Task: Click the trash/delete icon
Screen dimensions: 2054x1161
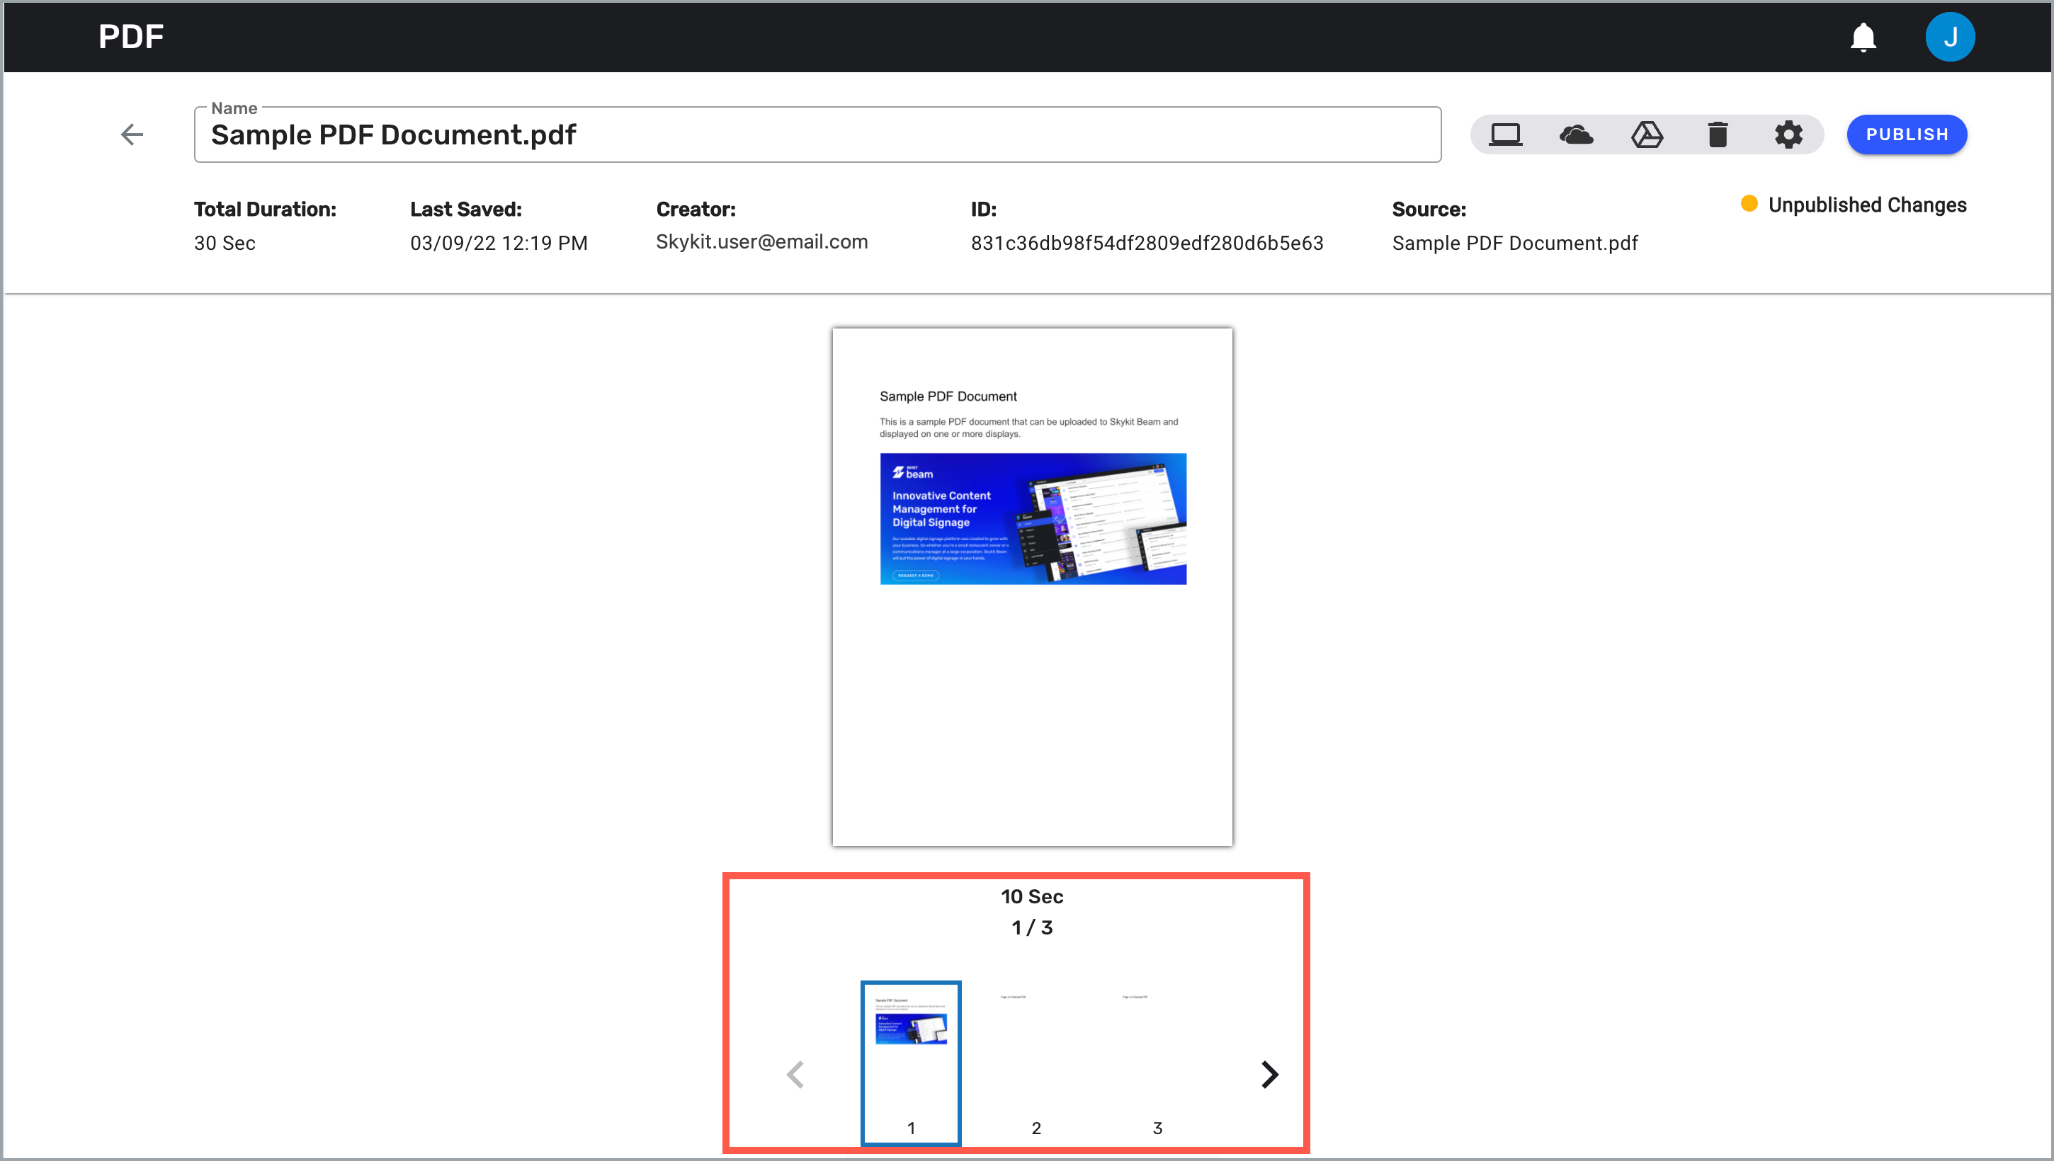Action: [1718, 132]
